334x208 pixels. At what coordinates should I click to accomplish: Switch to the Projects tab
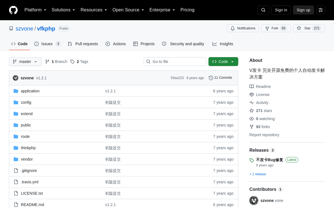[144, 44]
